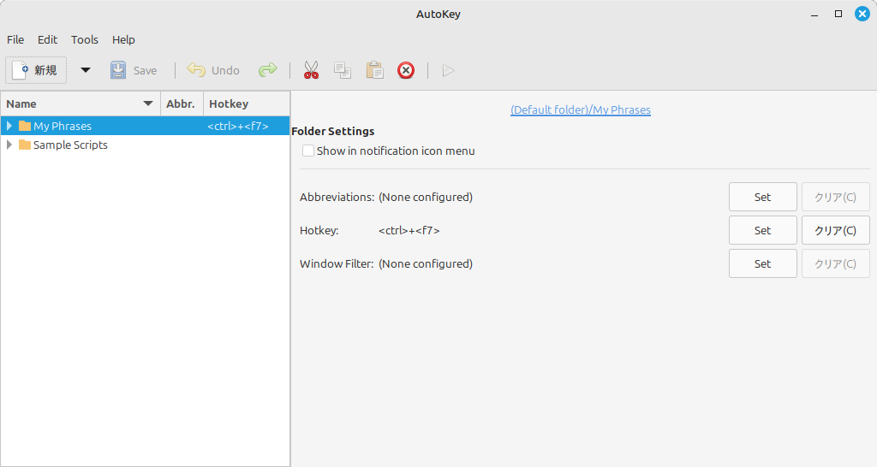877x467 pixels.
Task: Click the Sample Scripts folder icon
Action: pyautogui.click(x=25, y=145)
